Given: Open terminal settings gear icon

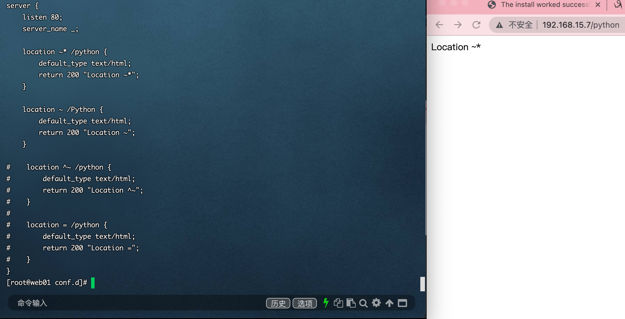Looking at the screenshot, I should click(376, 303).
